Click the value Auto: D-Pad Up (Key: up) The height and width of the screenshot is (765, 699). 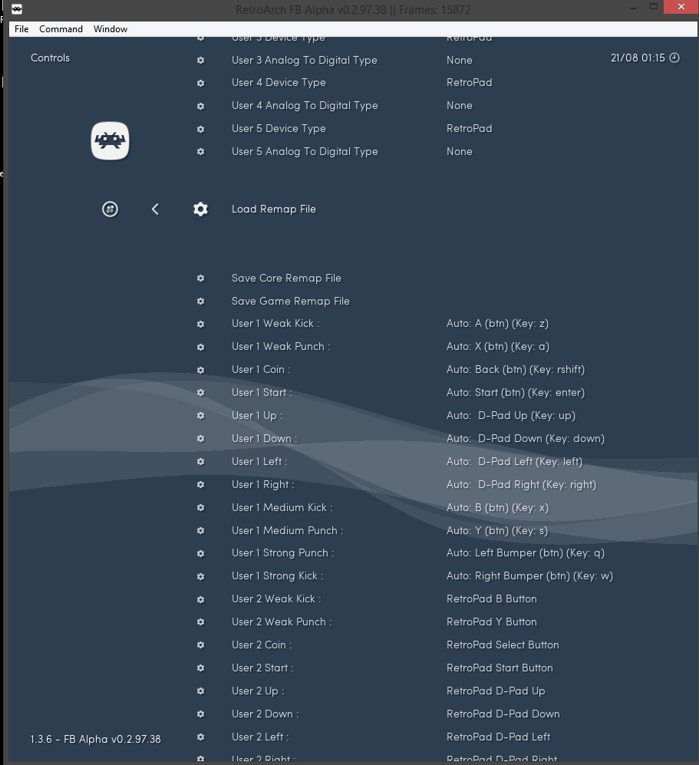pyautogui.click(x=511, y=416)
